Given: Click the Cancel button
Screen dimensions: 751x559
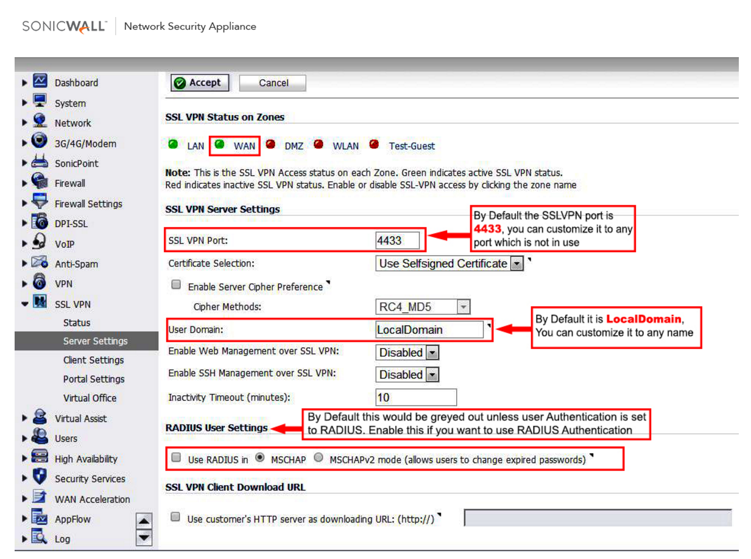Looking at the screenshot, I should click(x=273, y=83).
